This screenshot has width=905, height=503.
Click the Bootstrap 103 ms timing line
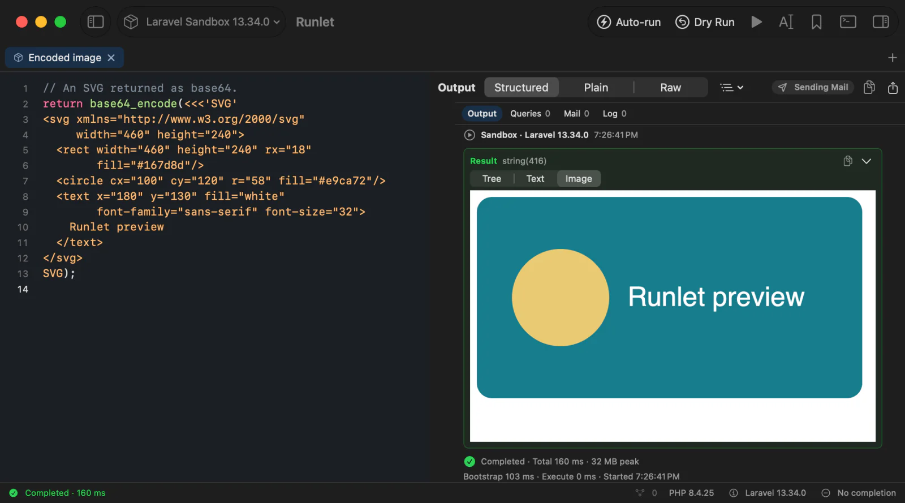pos(571,476)
